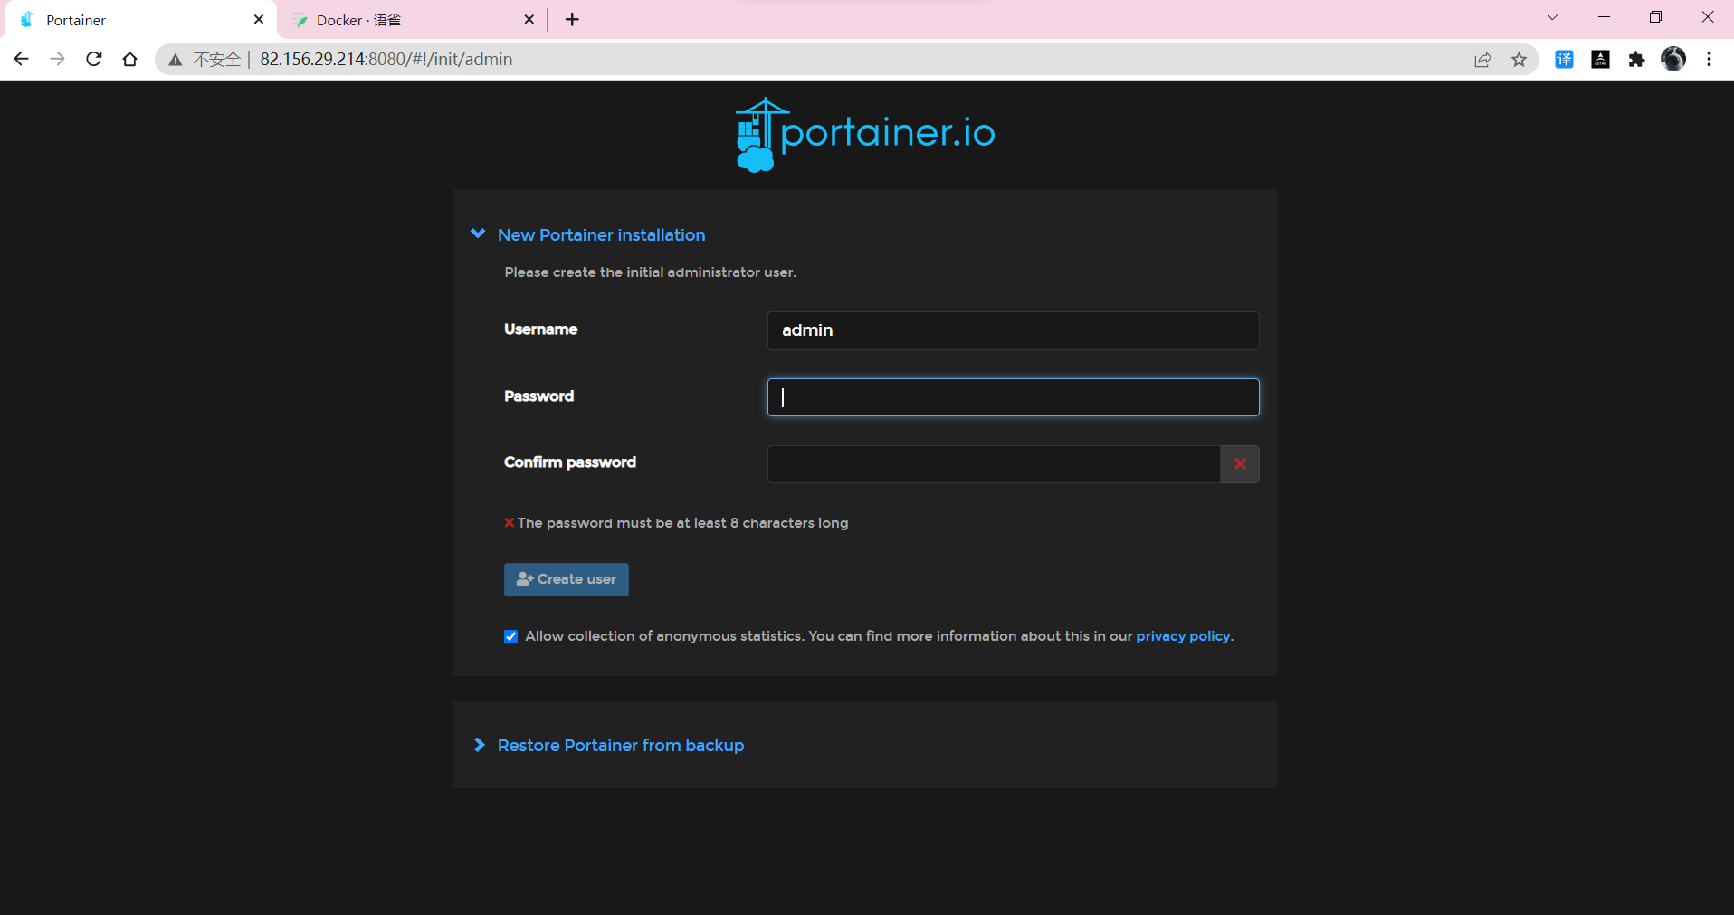Screen dimensions: 1734x915
Task: Click the portainer.io logo
Action: [865, 134]
